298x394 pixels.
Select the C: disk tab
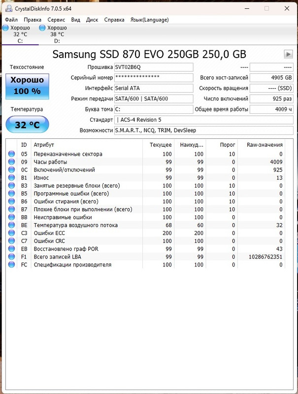(20, 34)
